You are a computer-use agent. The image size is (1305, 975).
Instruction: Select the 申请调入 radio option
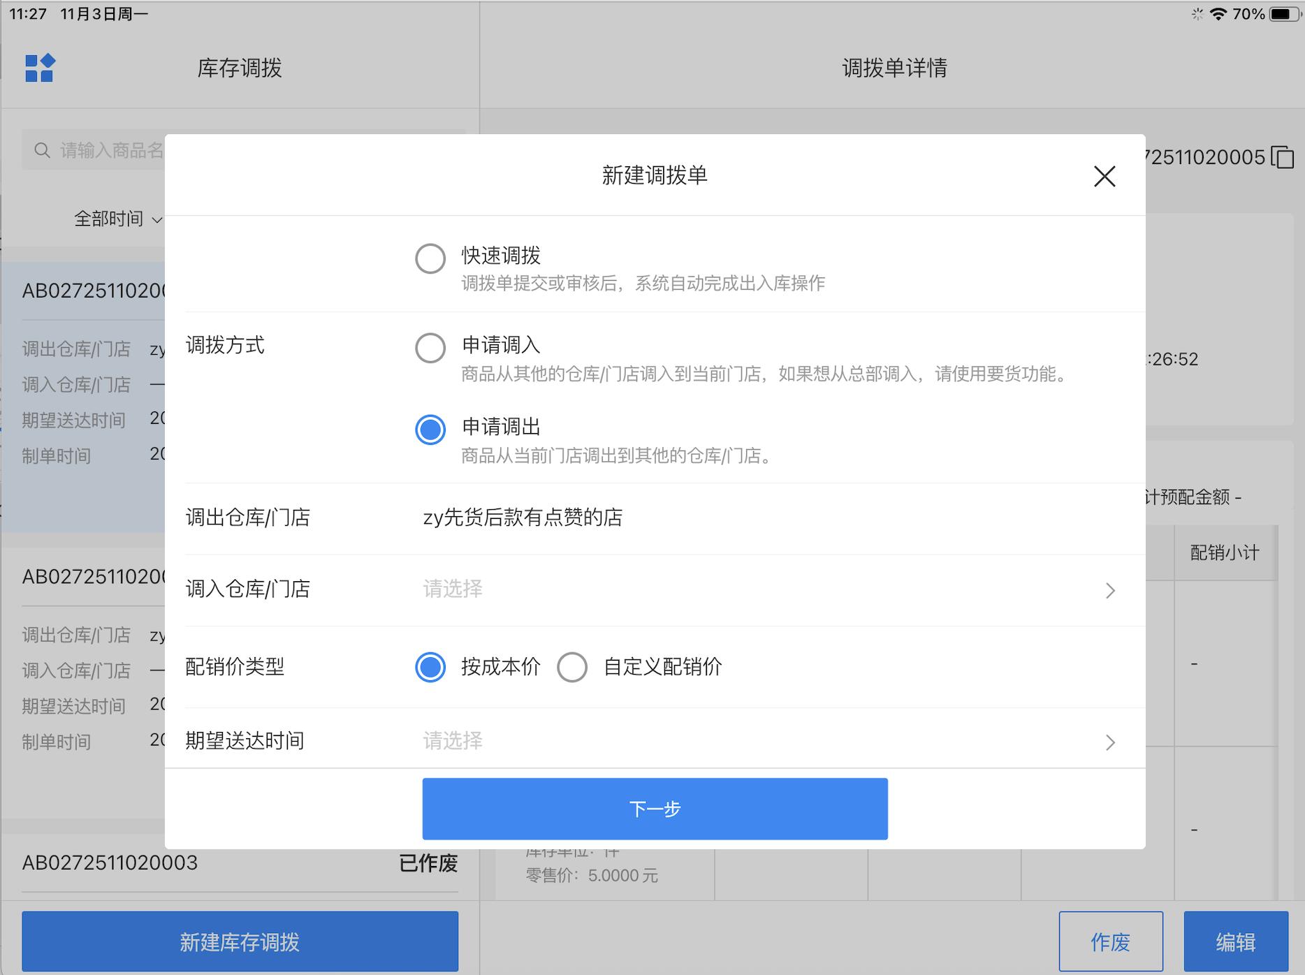click(430, 348)
